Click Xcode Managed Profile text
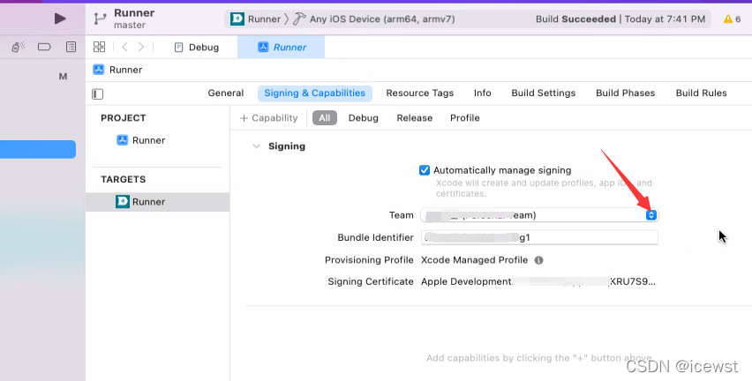The height and width of the screenshot is (381, 752). coord(474,260)
